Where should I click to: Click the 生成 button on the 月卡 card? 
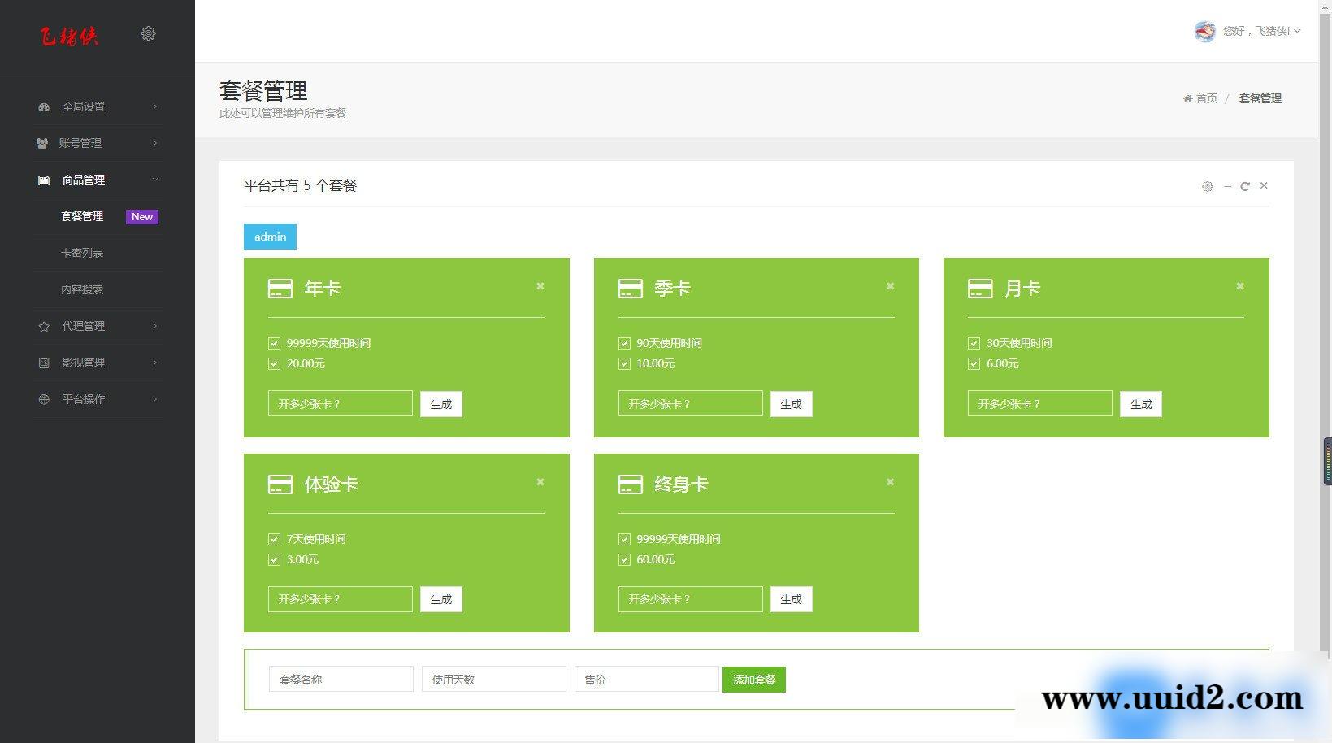pyautogui.click(x=1140, y=403)
